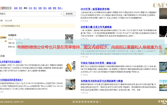Open thumbnail beside the 追悼姚贝娜 article
Screen dimensions: 167x105
coord(163,32)
